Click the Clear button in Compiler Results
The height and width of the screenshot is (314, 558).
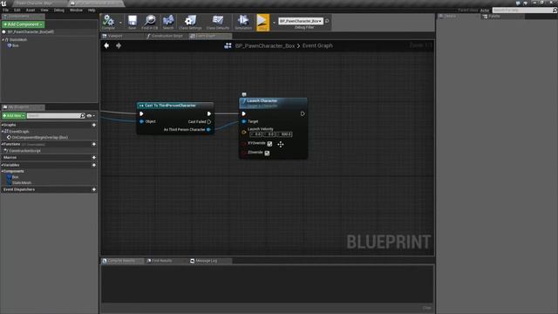point(427,308)
